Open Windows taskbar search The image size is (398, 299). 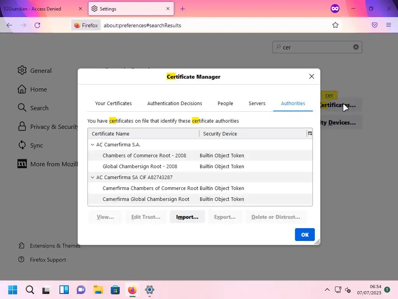pos(30,290)
